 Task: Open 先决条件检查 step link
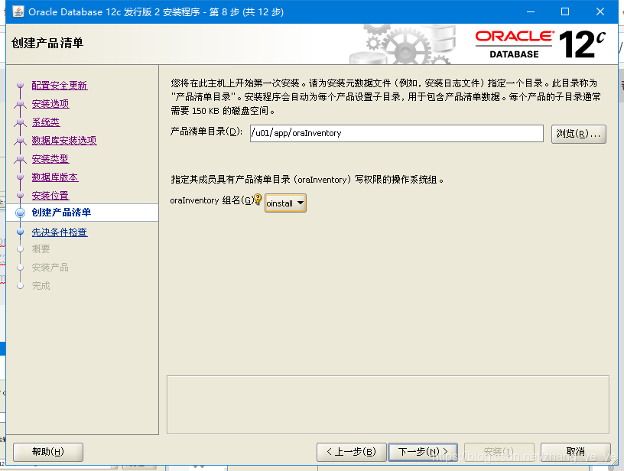coord(60,232)
